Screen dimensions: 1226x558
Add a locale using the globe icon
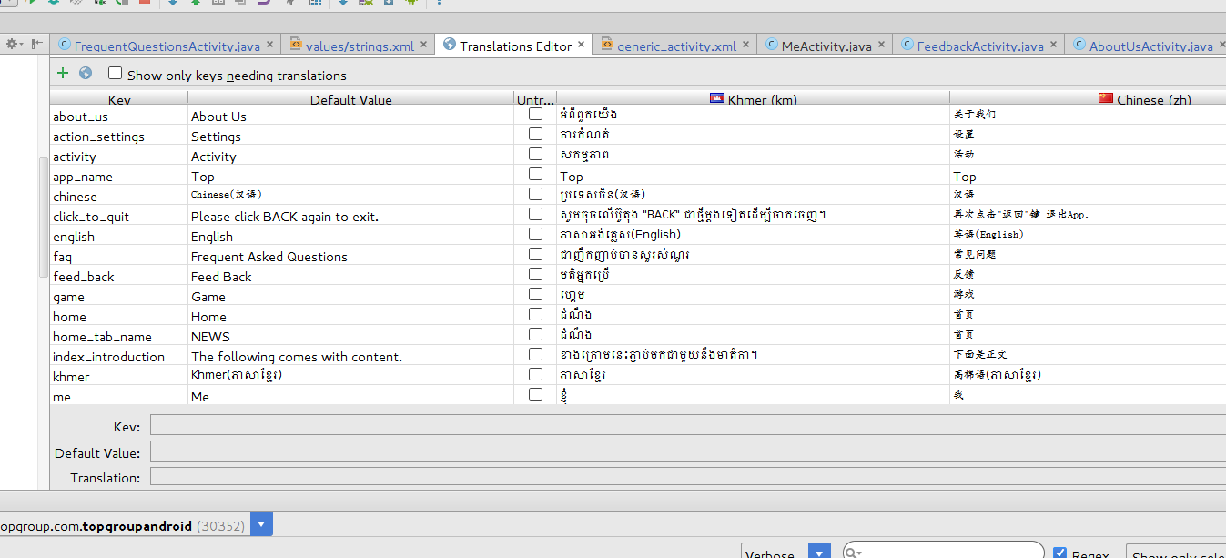[x=85, y=73]
